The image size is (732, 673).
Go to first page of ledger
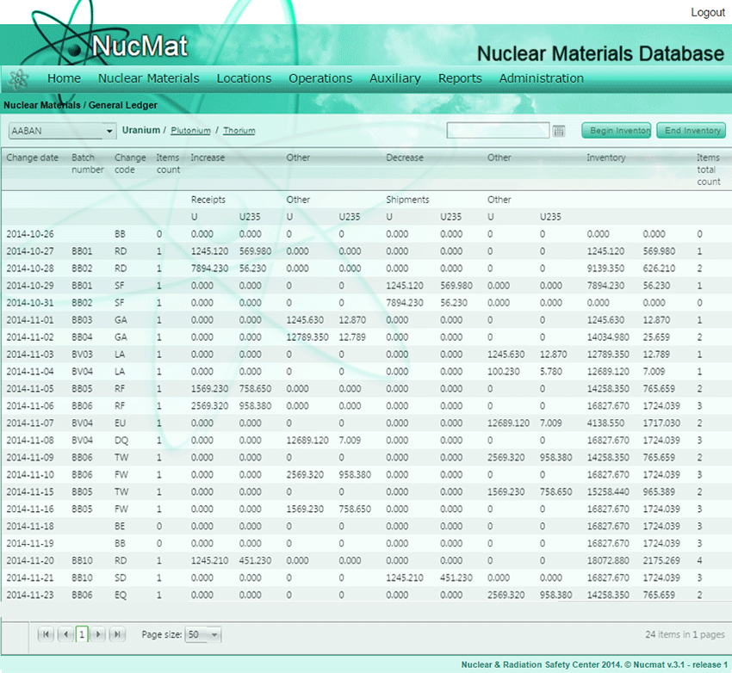coord(46,634)
